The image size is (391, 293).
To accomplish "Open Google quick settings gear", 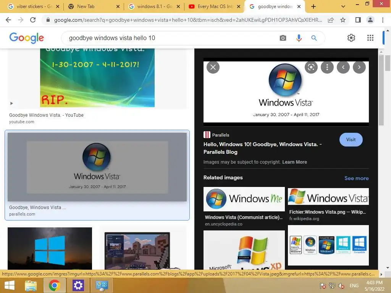I will 351,38.
